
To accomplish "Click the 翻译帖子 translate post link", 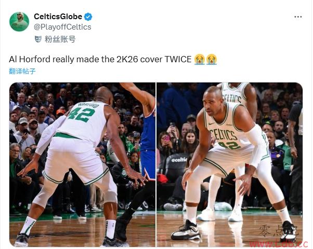I will tap(22, 71).
